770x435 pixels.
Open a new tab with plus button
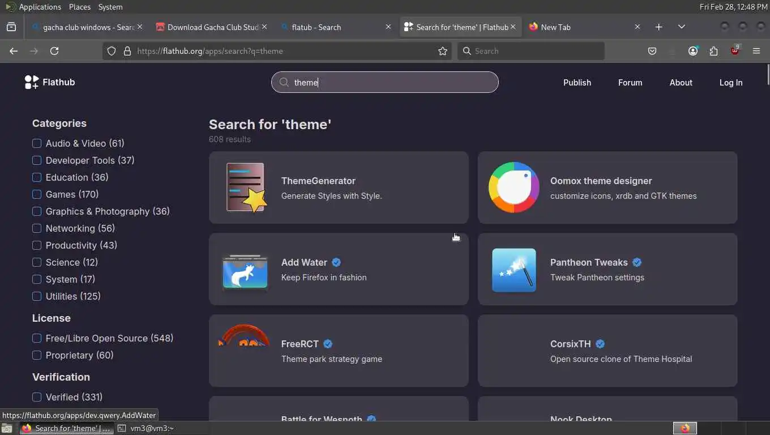[x=658, y=27]
